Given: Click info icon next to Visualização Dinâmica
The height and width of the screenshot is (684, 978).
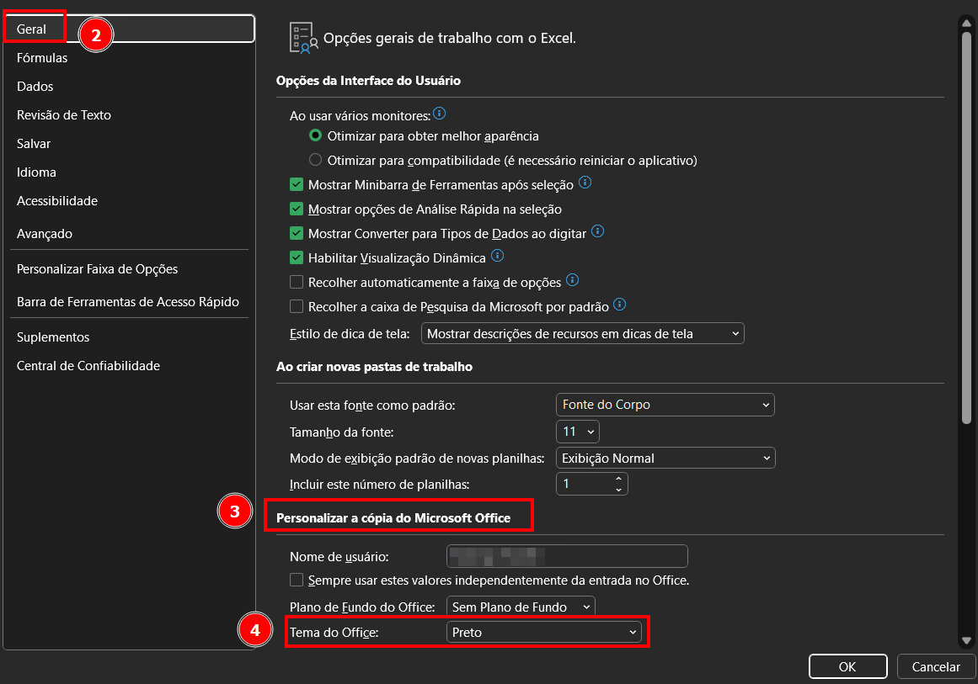Looking at the screenshot, I should (497, 256).
